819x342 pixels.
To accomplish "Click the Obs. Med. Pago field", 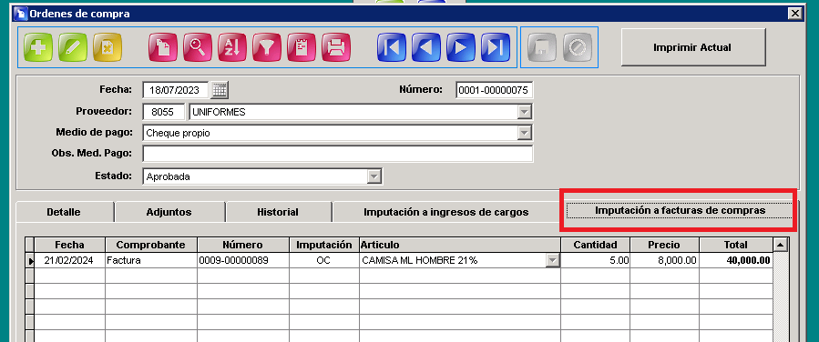I will tap(337, 154).
